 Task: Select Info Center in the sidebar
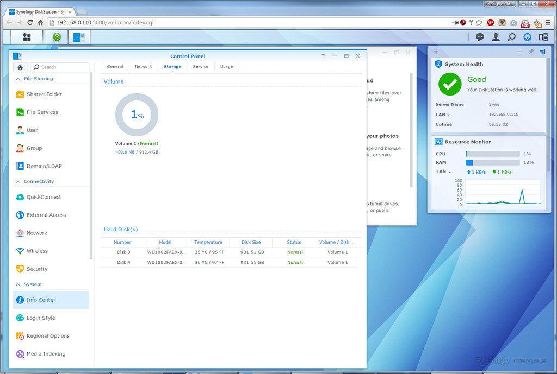click(51, 300)
